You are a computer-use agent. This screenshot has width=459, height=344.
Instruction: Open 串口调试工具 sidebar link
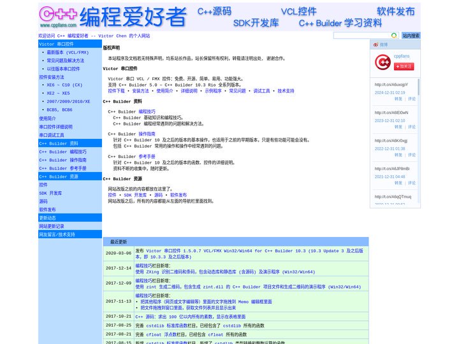(x=52, y=135)
